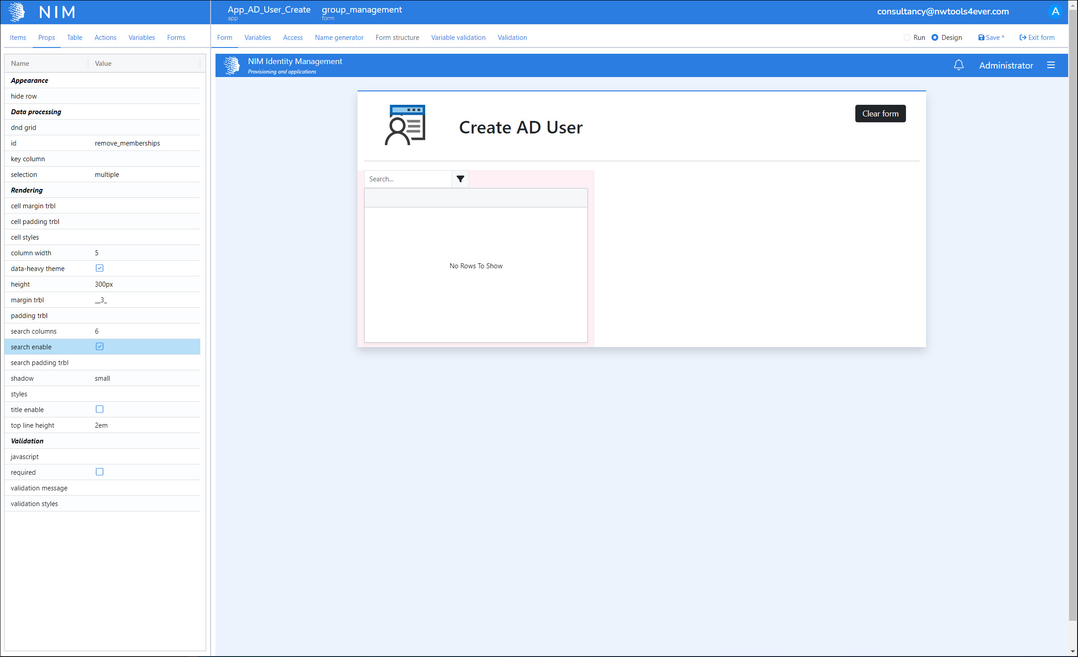
Task: Click the Clear form button
Action: 880,114
